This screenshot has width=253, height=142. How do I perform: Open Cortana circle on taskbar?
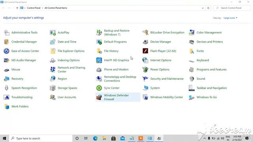(77, 138)
